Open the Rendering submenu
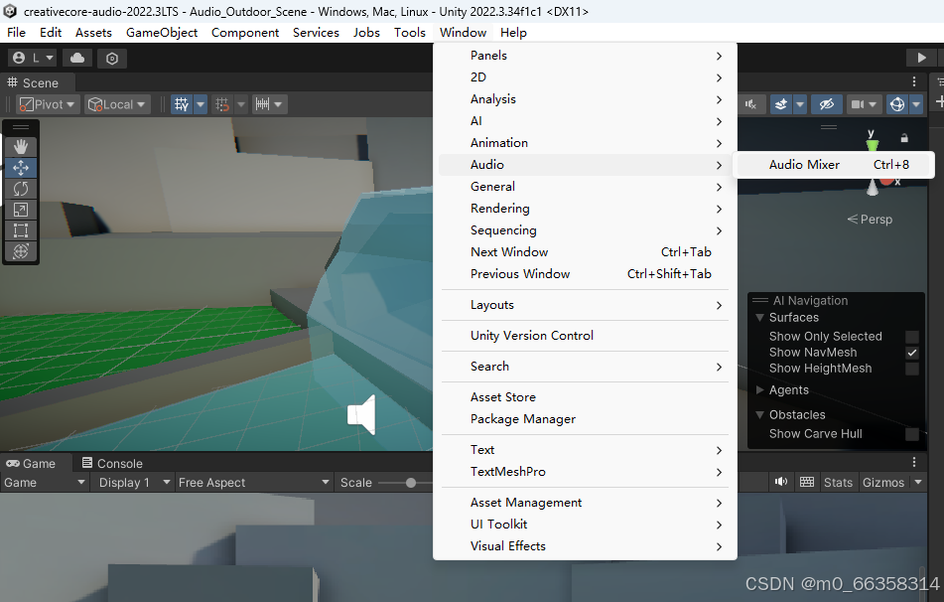This screenshot has width=944, height=602. pos(585,209)
